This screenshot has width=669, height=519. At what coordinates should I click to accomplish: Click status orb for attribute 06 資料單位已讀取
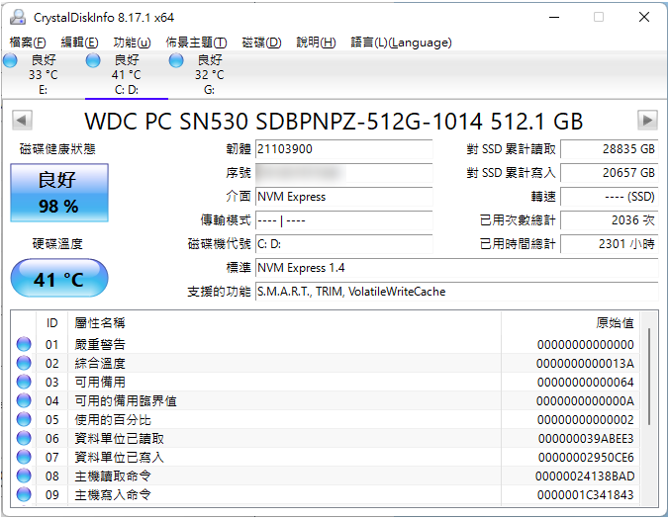24,438
